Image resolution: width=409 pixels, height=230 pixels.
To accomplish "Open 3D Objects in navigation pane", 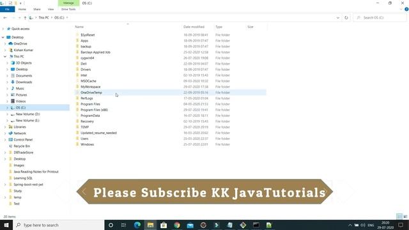I will coord(24,63).
